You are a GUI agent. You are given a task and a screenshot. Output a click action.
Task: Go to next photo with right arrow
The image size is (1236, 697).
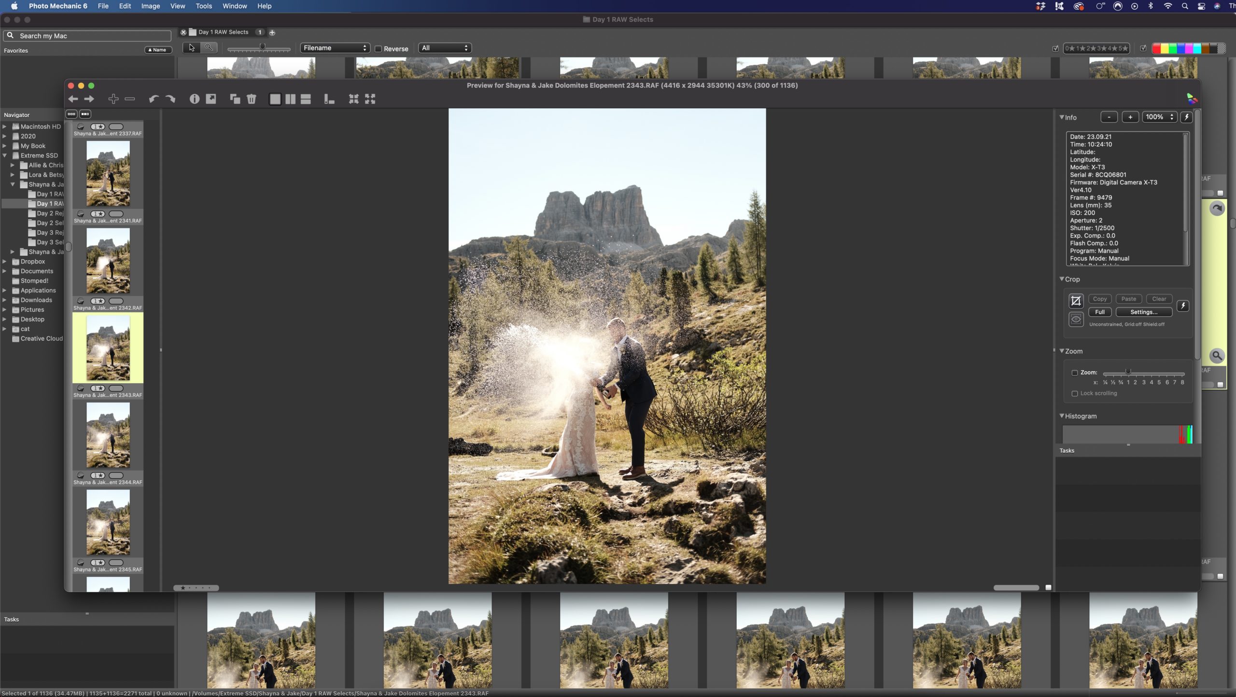pyautogui.click(x=89, y=99)
